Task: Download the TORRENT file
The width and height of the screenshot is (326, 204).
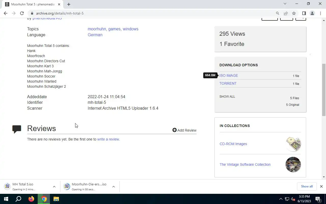Action: (x=228, y=83)
